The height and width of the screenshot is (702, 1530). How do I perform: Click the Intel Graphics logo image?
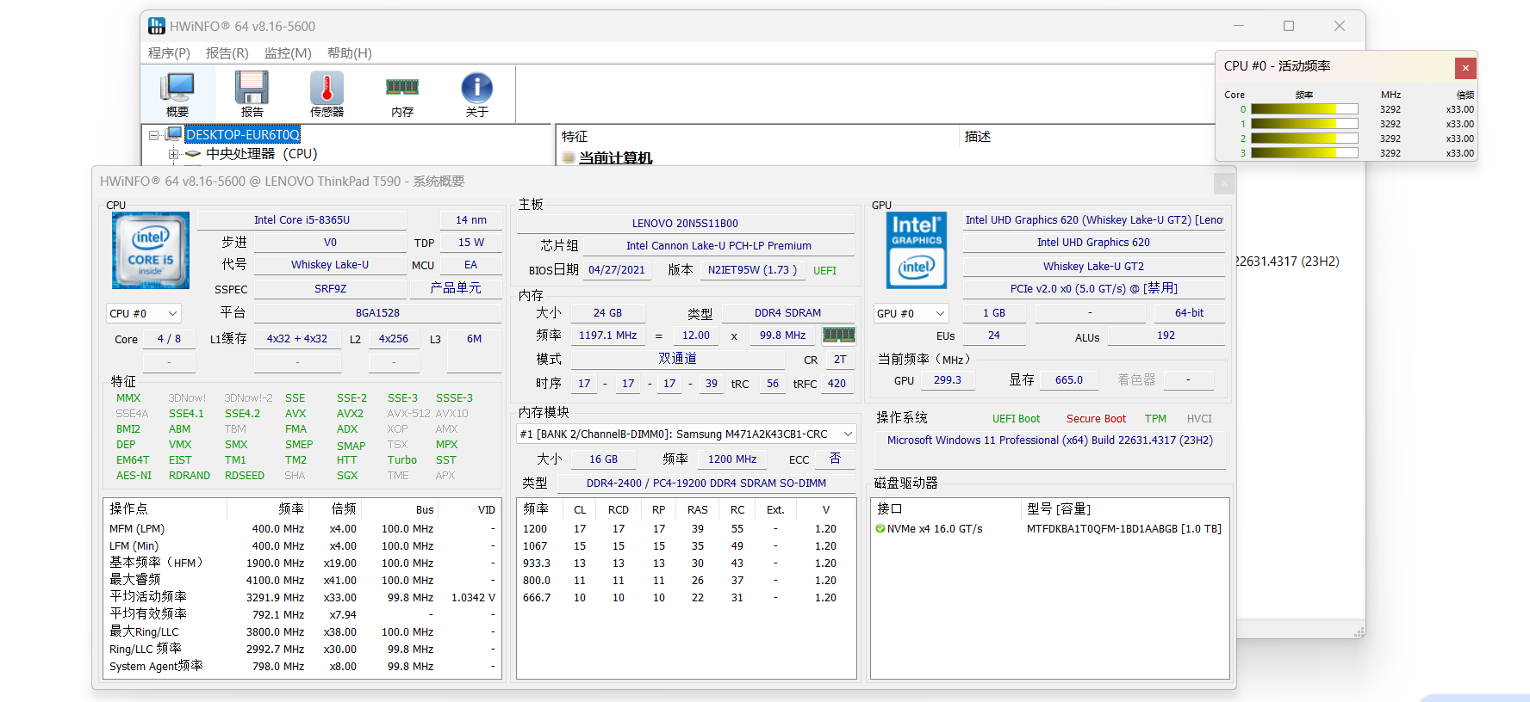tap(917, 250)
